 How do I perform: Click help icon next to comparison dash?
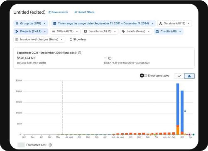pyautogui.click(x=110, y=58)
